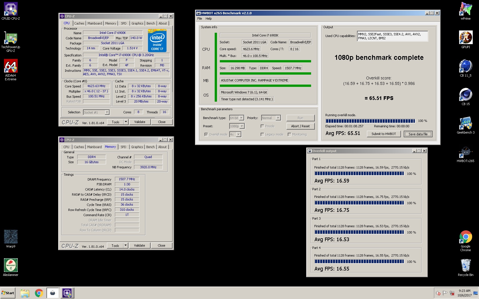The image size is (479, 299).
Task: Open Aleslammer desktop icon
Action: (x=11, y=267)
